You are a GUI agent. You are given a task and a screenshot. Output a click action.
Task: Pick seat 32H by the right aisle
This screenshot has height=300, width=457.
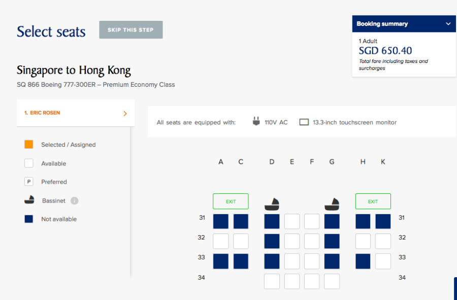tap(363, 241)
